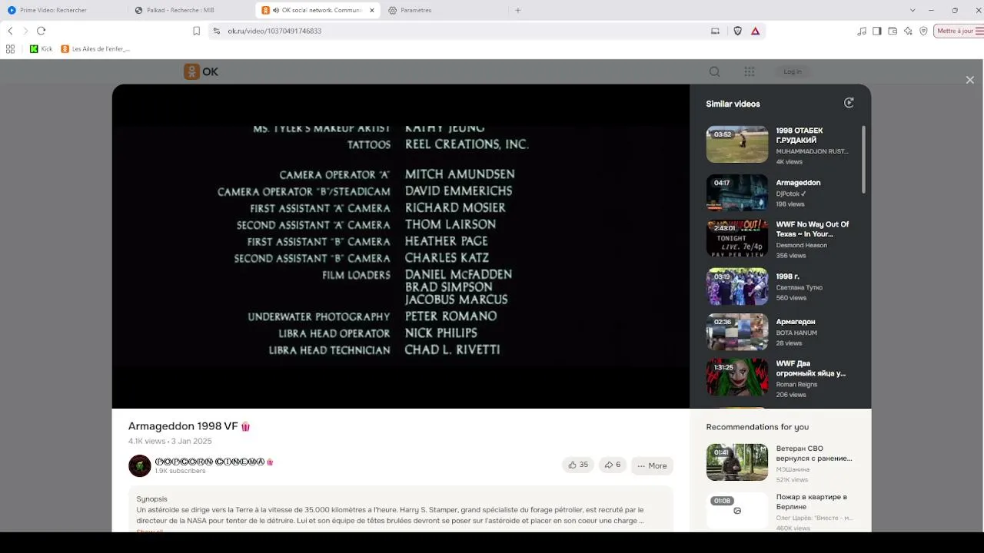The image size is (984, 553).
Task: Click the OK logo
Action: (x=201, y=71)
